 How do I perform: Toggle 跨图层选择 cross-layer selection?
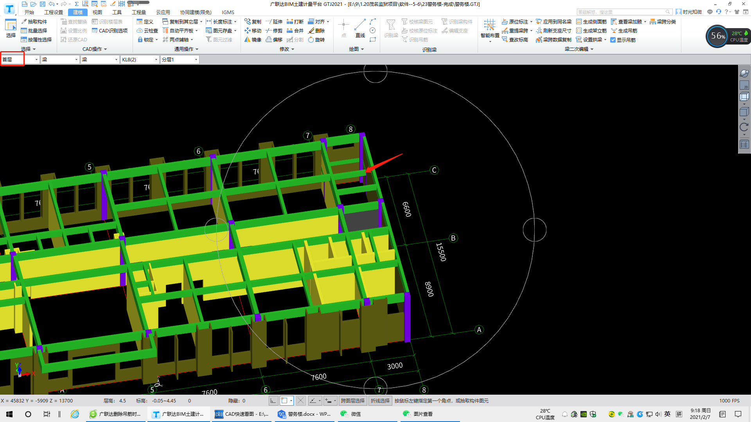point(352,401)
